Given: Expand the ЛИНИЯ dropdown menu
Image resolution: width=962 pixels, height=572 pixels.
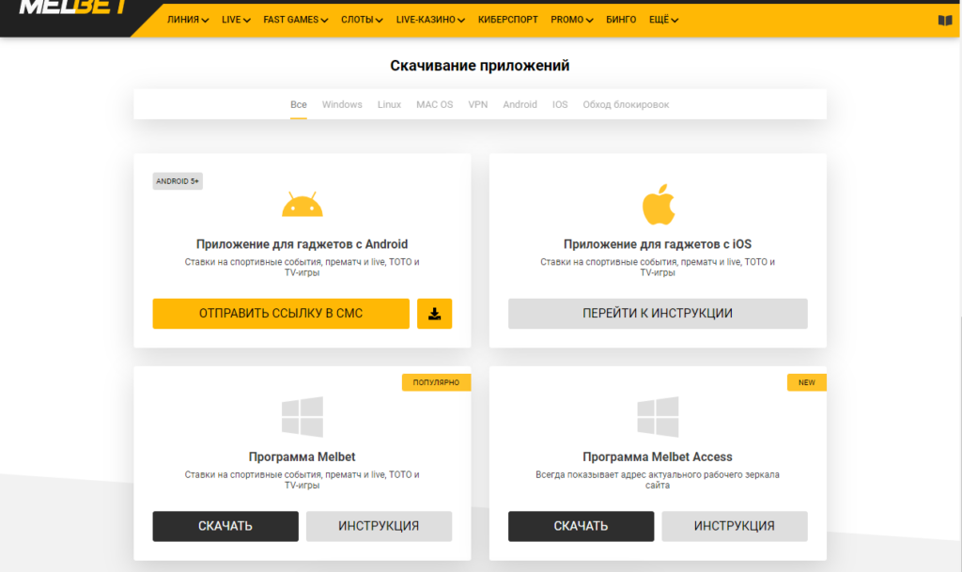Looking at the screenshot, I should coord(188,20).
